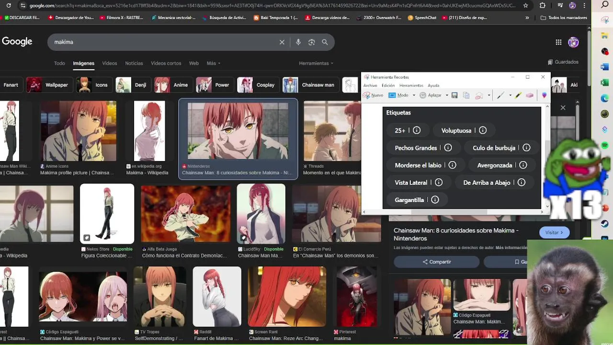Open the Google account avatar

pos(573,42)
